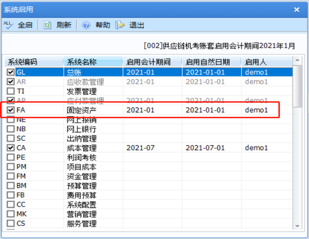Check the SC 出纳管理 checkbox
Viewport: 309px width, 239px height.
click(x=11, y=138)
